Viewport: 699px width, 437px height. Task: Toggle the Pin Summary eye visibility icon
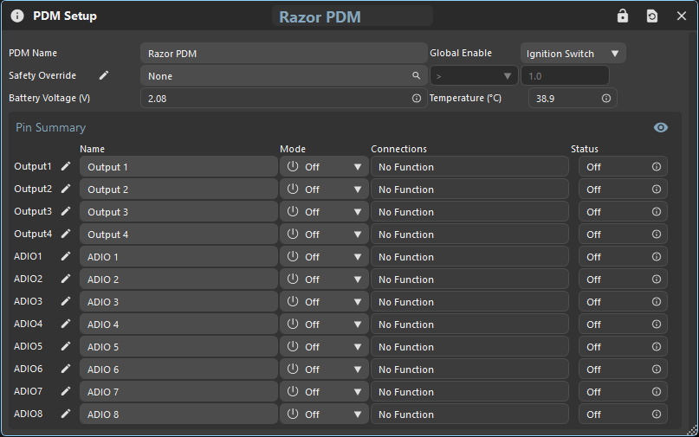pyautogui.click(x=661, y=127)
